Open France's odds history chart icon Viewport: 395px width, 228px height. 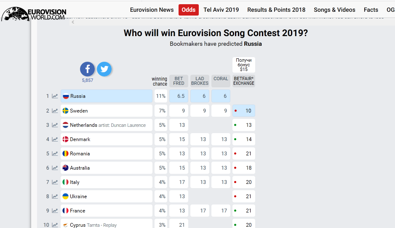55,211
